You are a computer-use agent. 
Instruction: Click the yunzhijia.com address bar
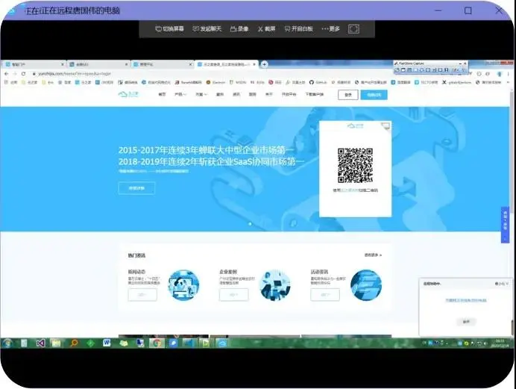[x=210, y=74]
